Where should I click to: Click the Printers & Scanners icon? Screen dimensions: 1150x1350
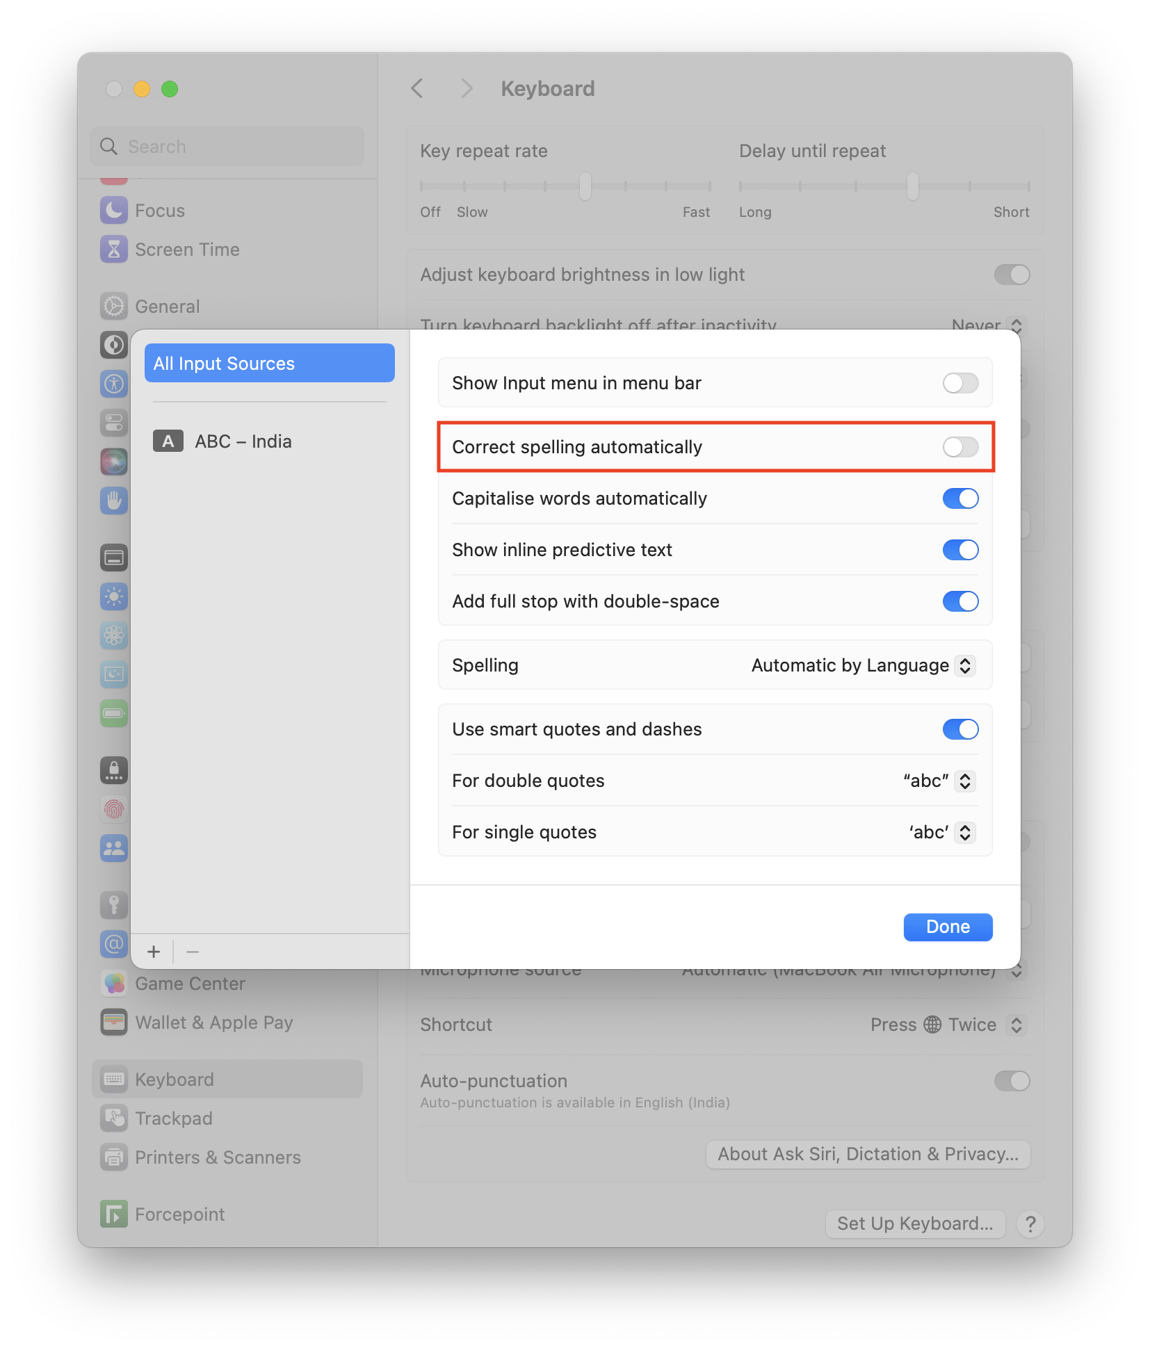114,1157
